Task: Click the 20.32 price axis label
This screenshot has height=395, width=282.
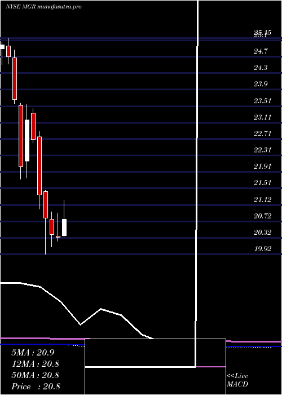Action: point(262,232)
